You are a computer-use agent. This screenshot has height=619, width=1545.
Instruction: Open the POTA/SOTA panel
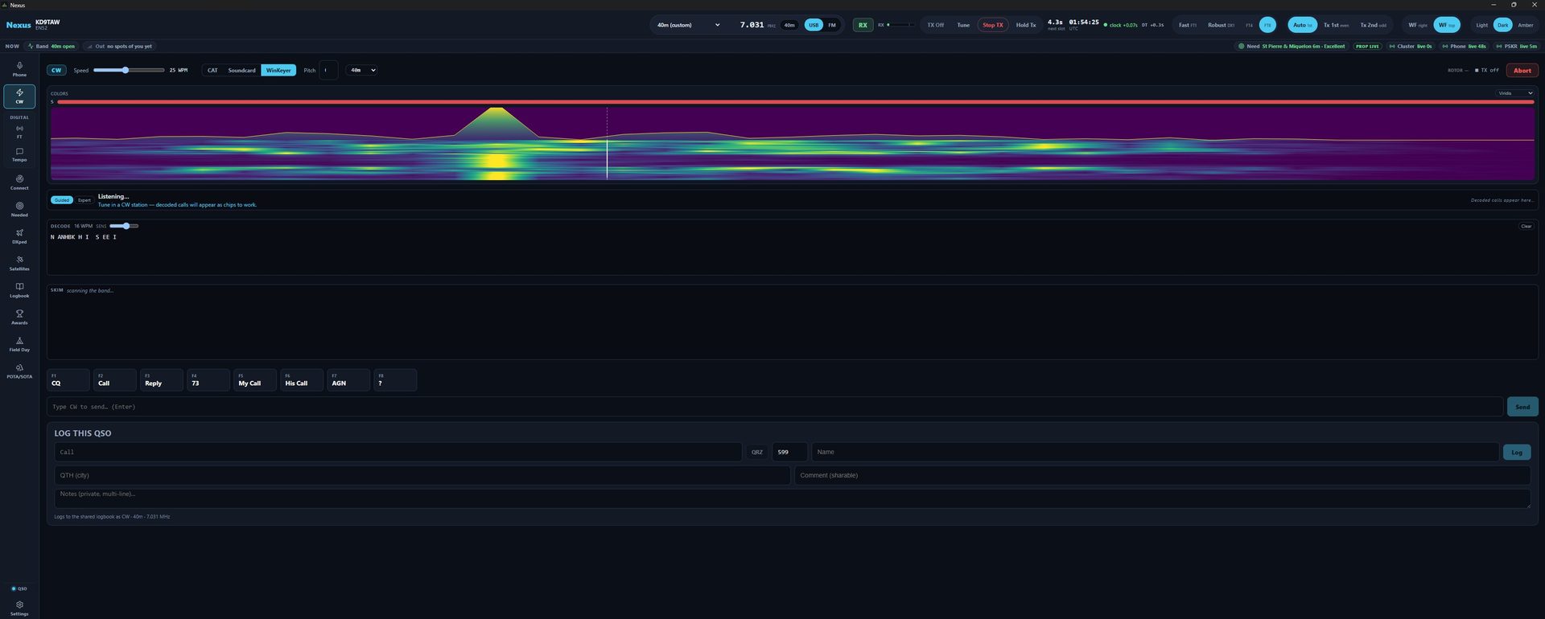pos(19,371)
